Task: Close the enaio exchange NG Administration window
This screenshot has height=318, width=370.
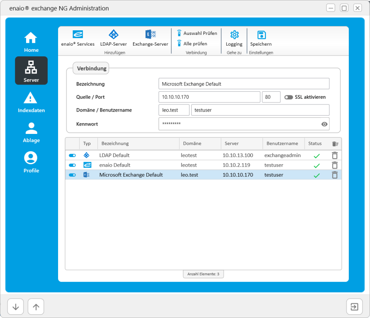Action: (x=358, y=8)
